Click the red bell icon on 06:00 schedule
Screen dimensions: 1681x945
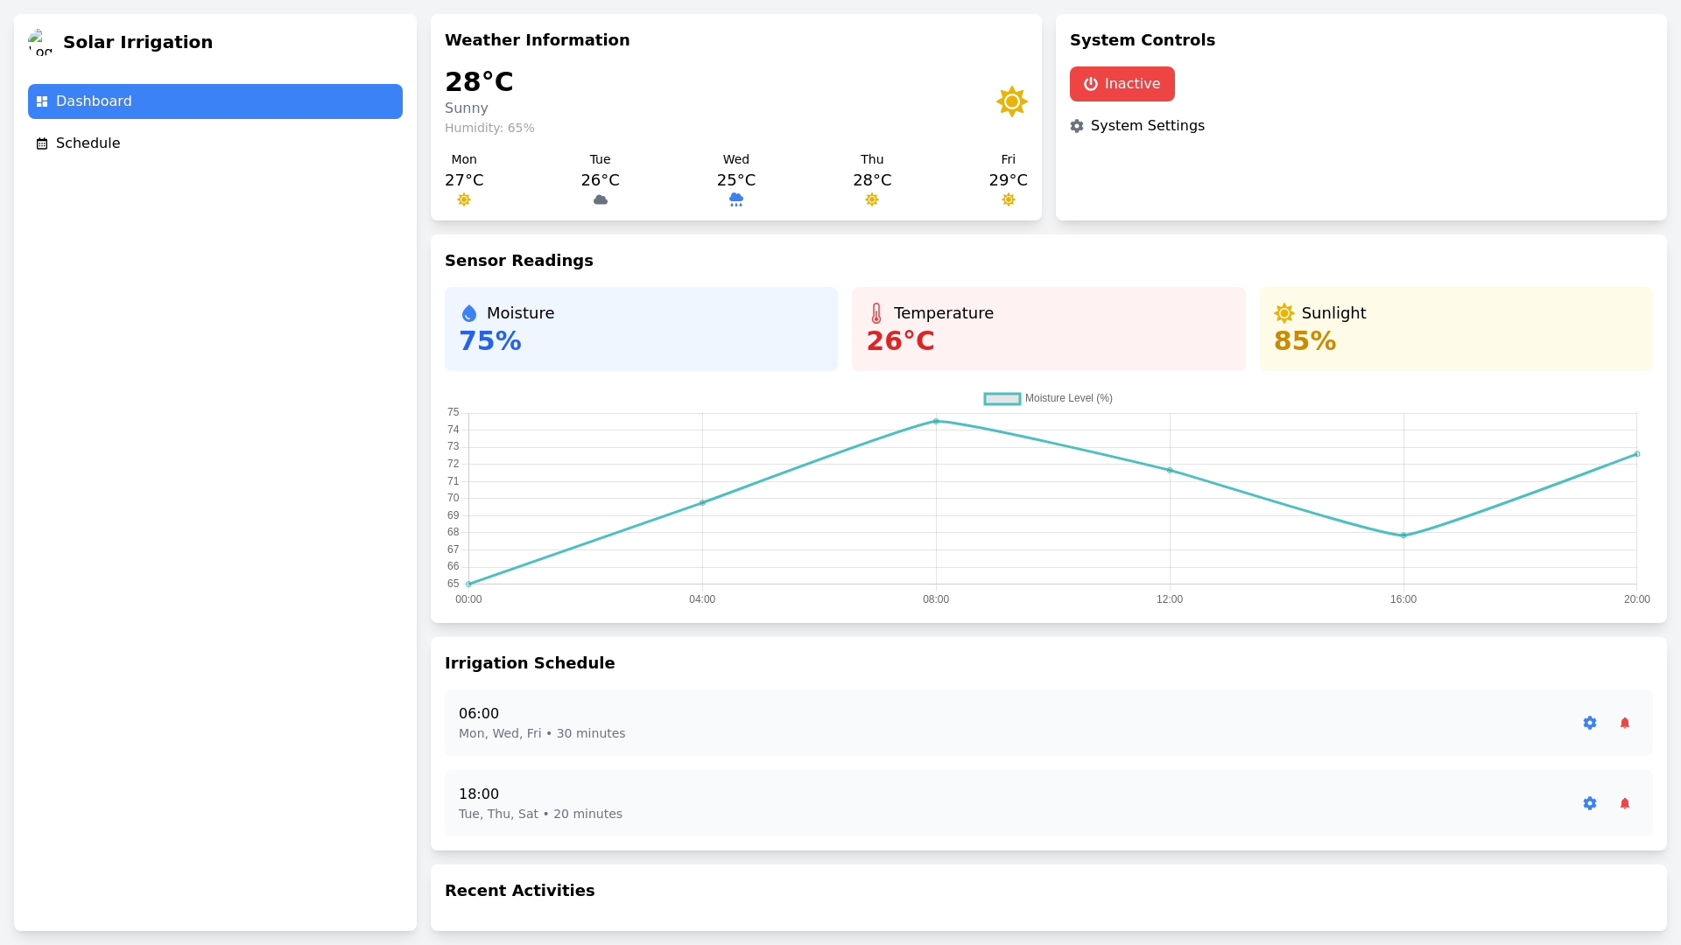tap(1625, 723)
